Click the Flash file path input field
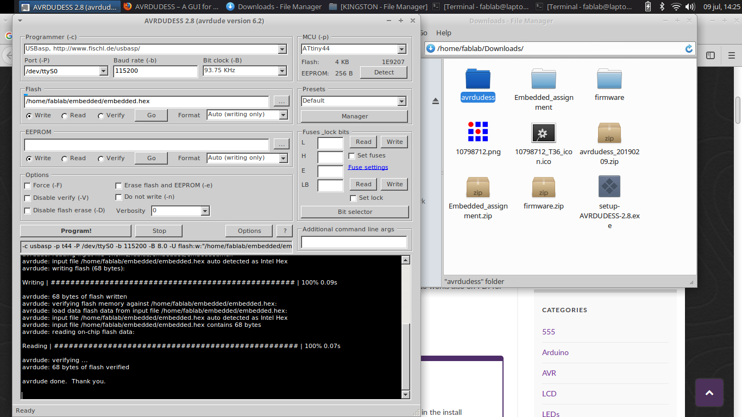The image size is (742, 417). point(147,102)
